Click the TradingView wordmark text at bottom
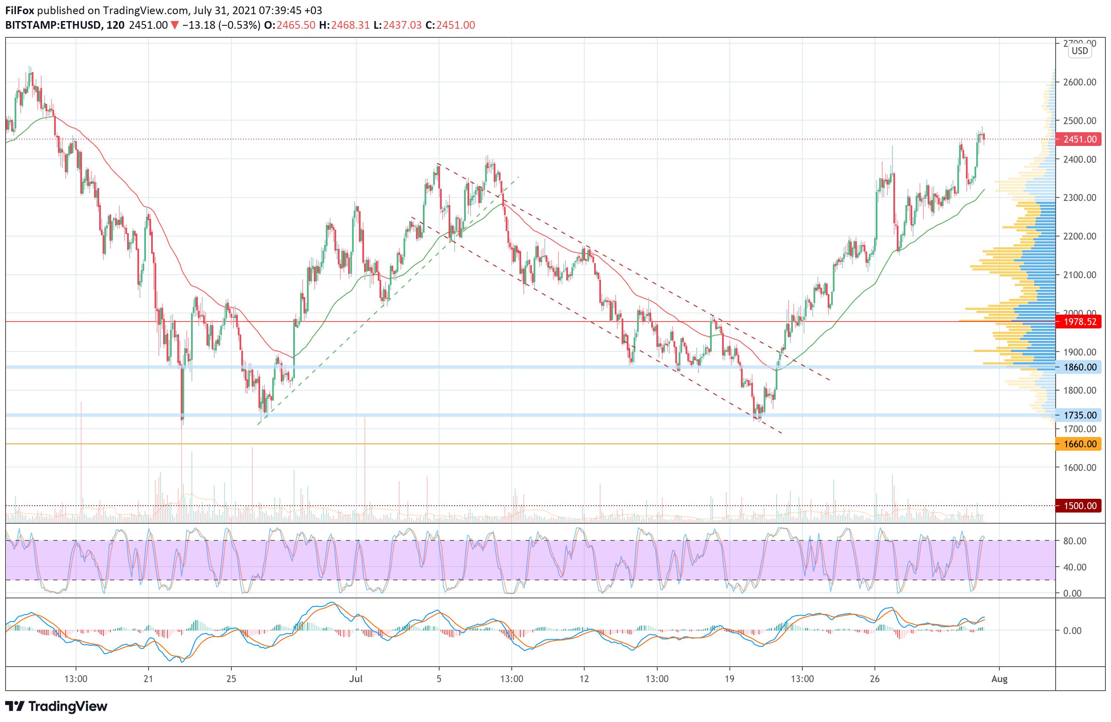1111x722 pixels. pyautogui.click(x=68, y=706)
